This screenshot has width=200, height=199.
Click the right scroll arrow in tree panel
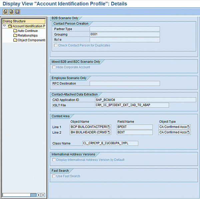pyautogui.click(x=43, y=195)
